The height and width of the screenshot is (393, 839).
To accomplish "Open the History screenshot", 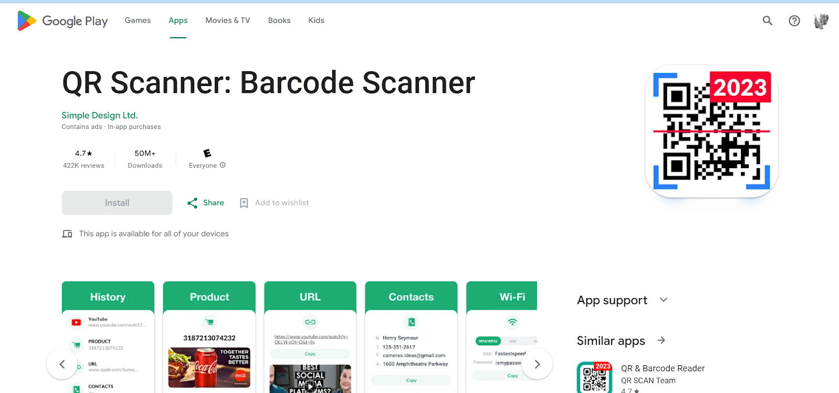I will pyautogui.click(x=108, y=337).
